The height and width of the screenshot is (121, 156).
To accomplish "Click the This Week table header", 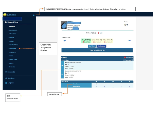I will 97,82.
